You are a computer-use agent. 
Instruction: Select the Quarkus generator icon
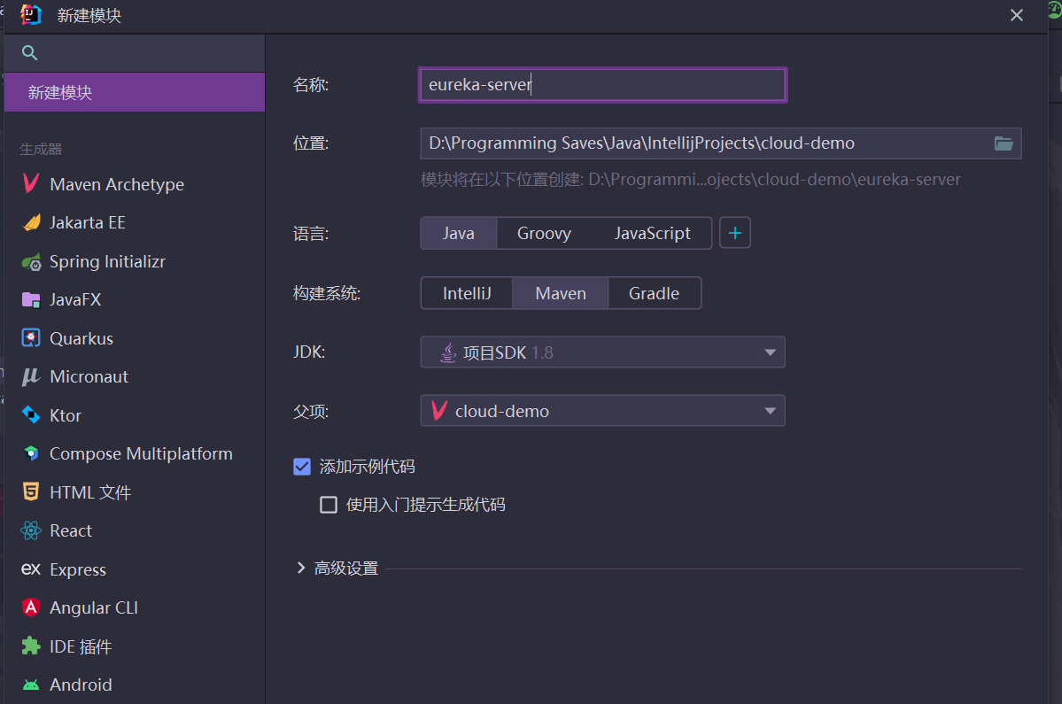pyautogui.click(x=32, y=338)
